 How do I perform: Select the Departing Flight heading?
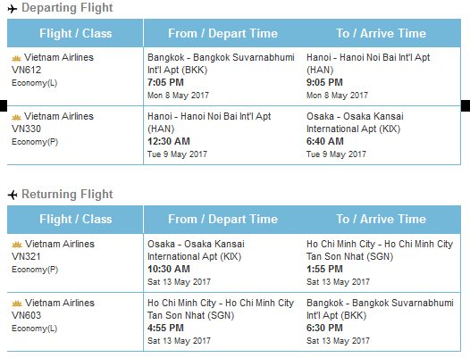(x=67, y=8)
